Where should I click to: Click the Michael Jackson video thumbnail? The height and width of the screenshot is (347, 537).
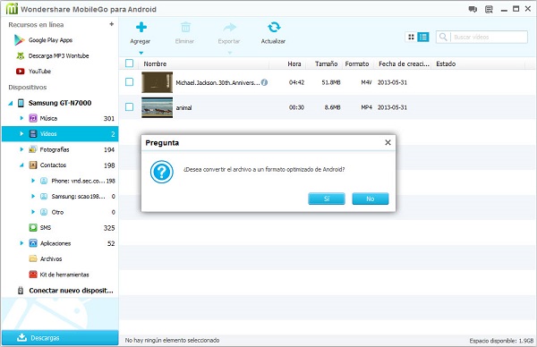point(158,82)
